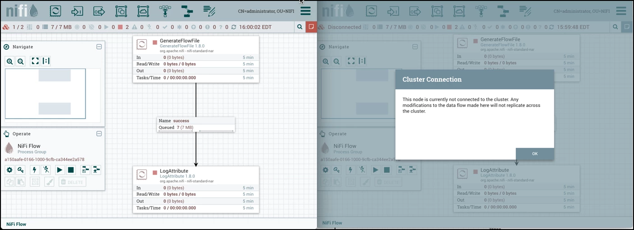This screenshot has width=634, height=230.
Task: Select the Processor tool in the right window
Action: tap(371, 10)
